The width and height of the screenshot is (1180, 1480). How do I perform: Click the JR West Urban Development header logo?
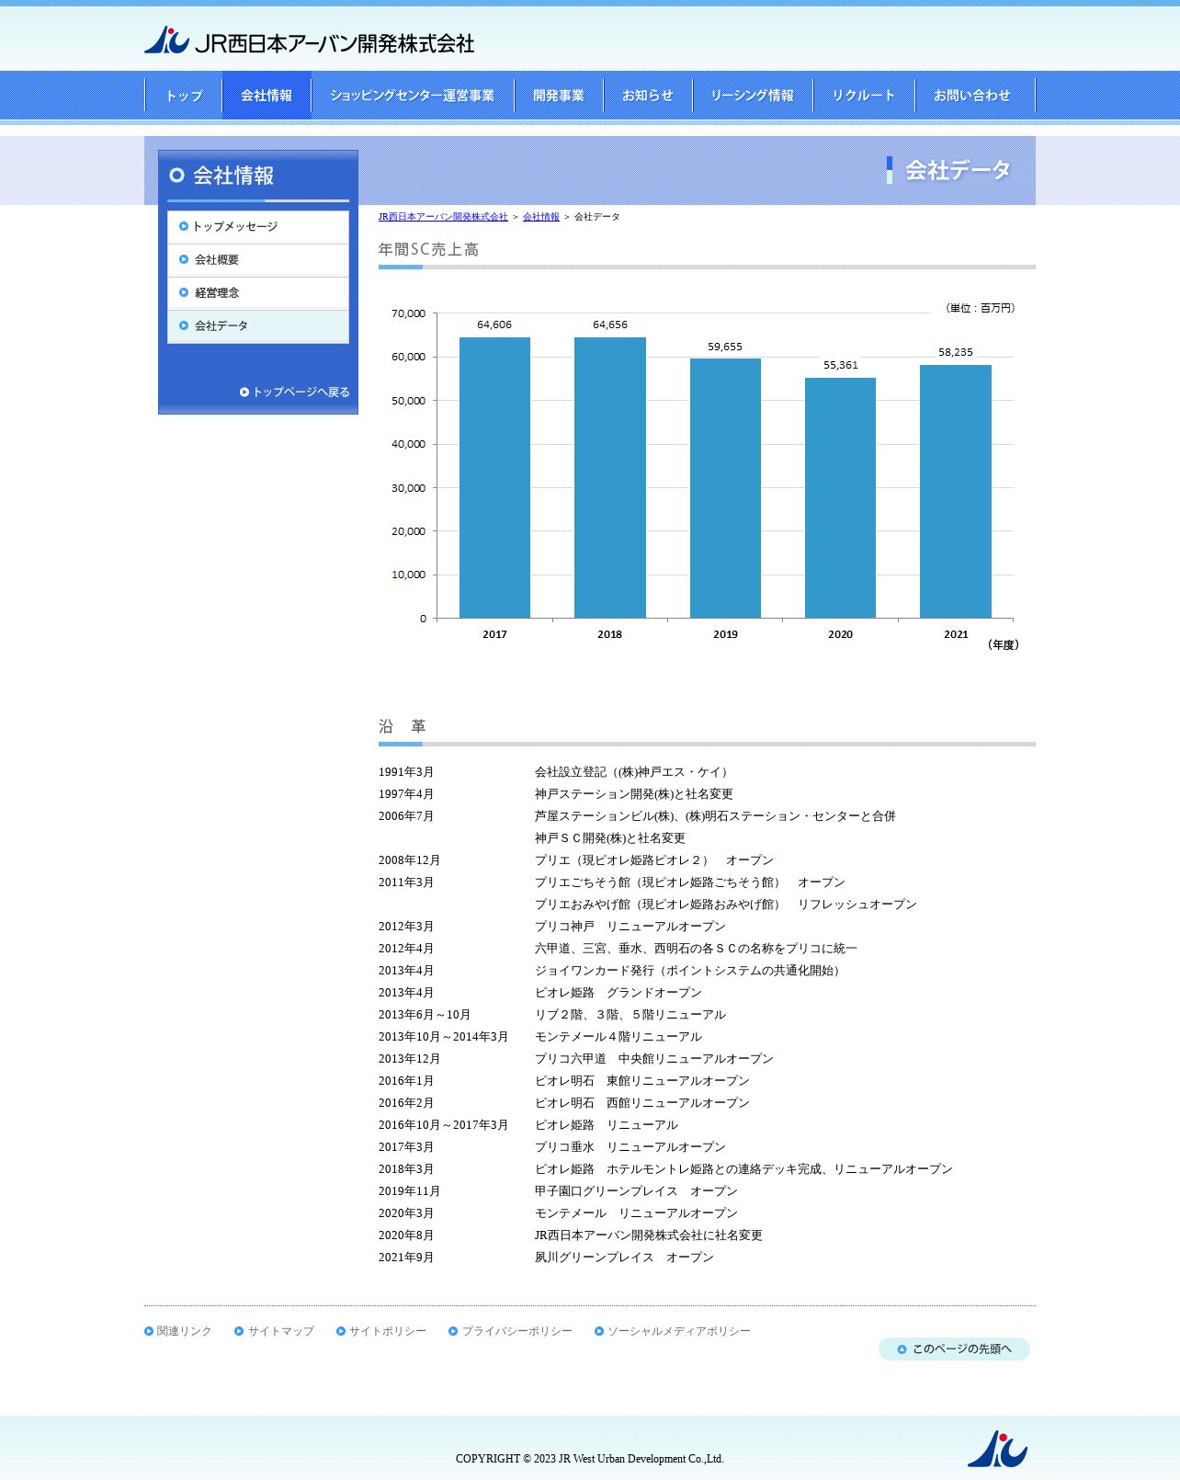309,40
